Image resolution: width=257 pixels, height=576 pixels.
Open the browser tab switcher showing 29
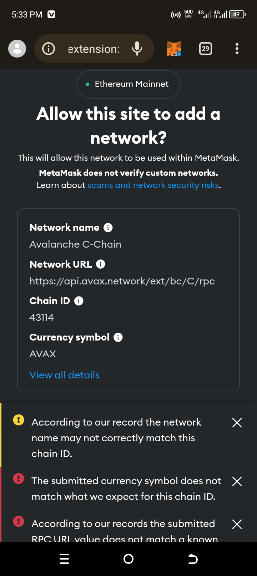(205, 49)
